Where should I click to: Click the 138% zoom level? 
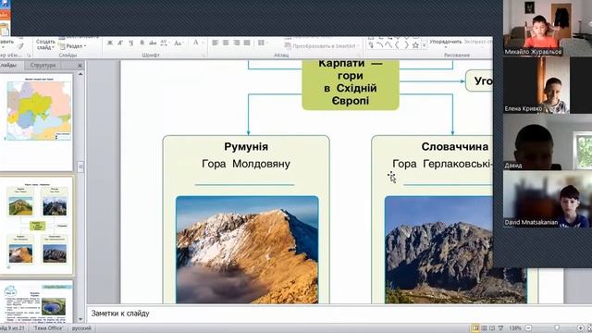[x=514, y=328]
